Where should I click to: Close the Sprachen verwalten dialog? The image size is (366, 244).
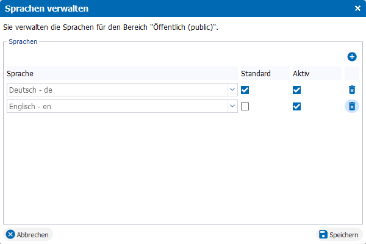coord(357,9)
